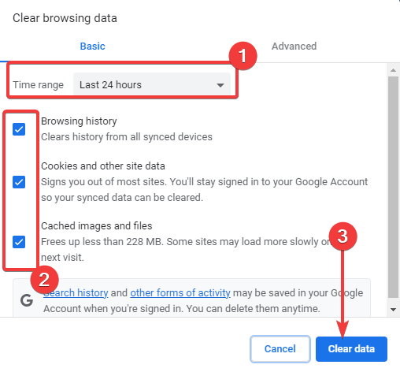This screenshot has width=400, height=372.
Task: Open the search history link
Action: (x=76, y=292)
